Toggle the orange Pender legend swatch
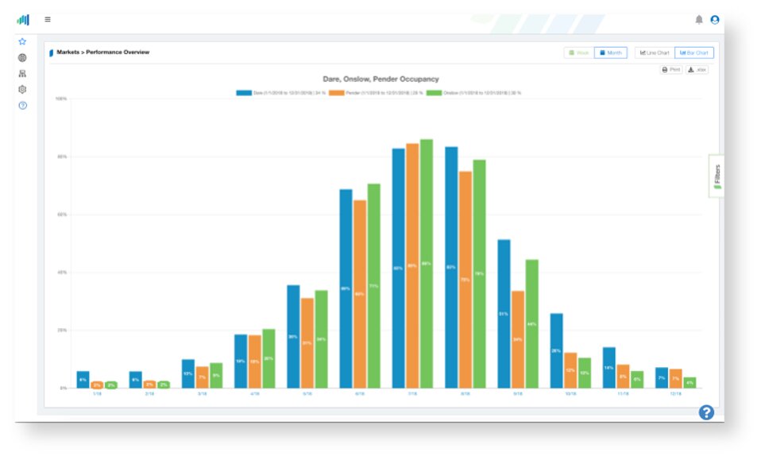761x460 pixels. pos(336,93)
